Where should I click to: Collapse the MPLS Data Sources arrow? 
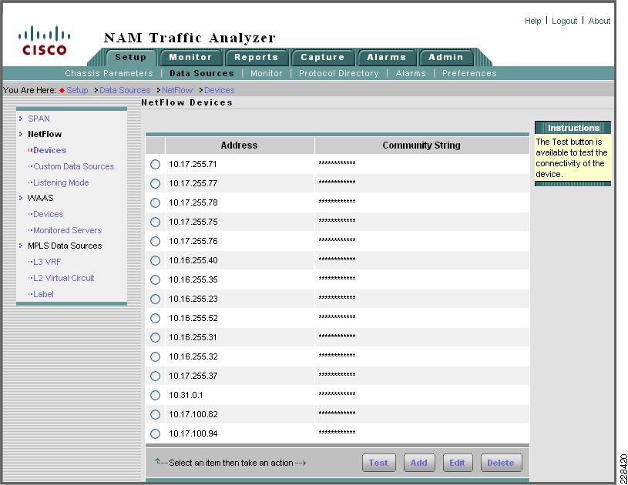pos(21,246)
